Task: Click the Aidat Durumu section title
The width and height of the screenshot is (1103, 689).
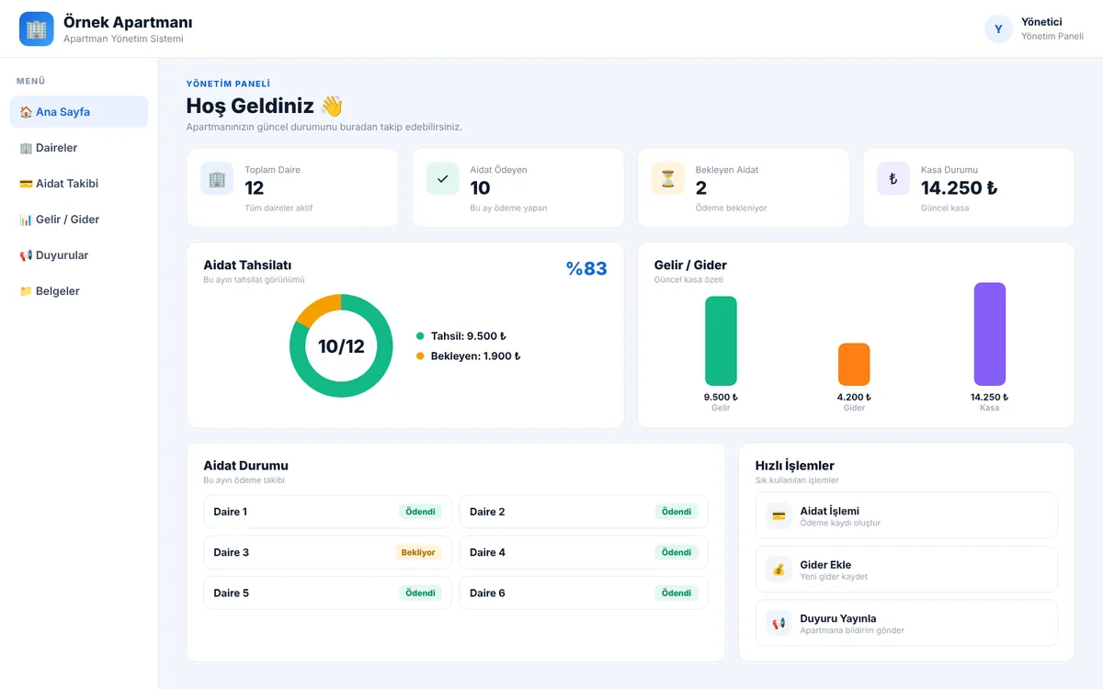Action: click(245, 466)
